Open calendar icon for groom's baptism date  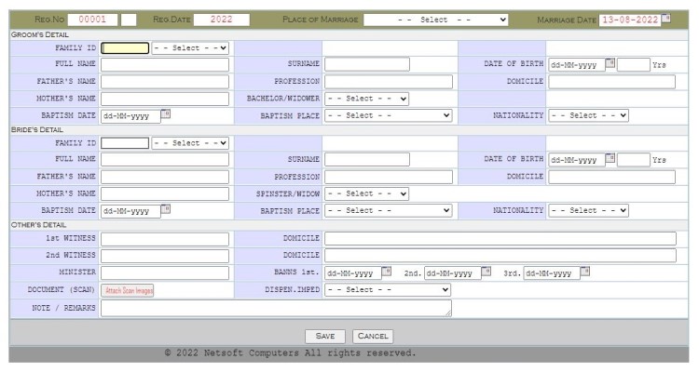[166, 114]
